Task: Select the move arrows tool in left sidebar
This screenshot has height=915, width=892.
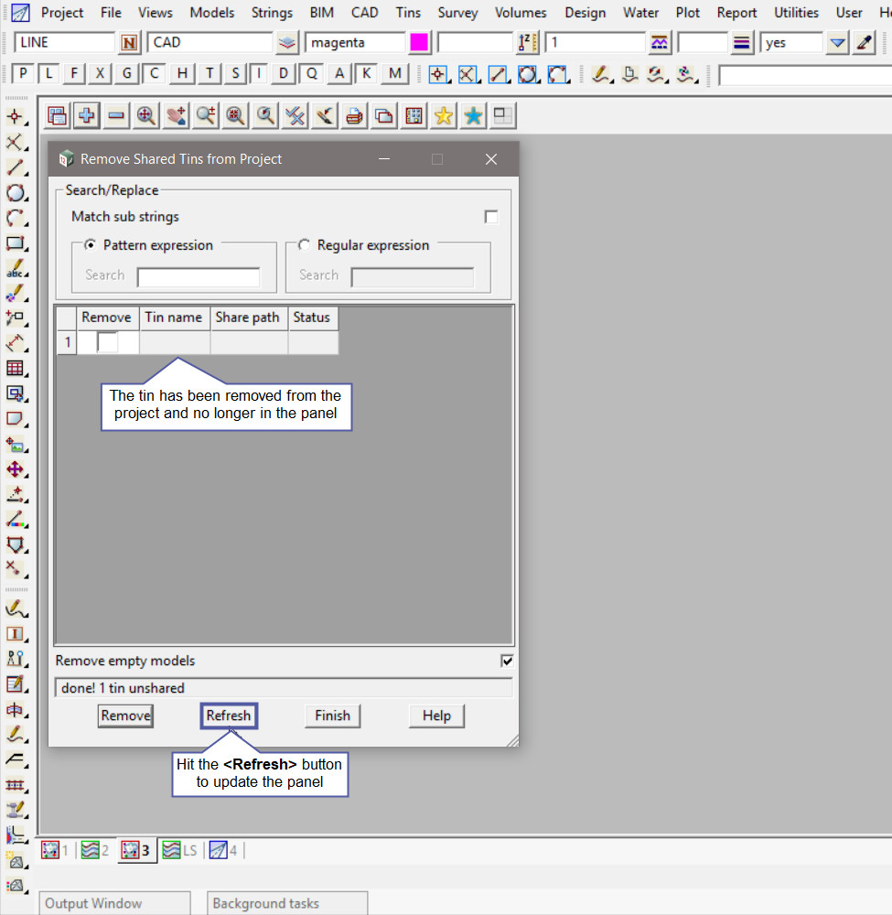Action: [x=16, y=469]
